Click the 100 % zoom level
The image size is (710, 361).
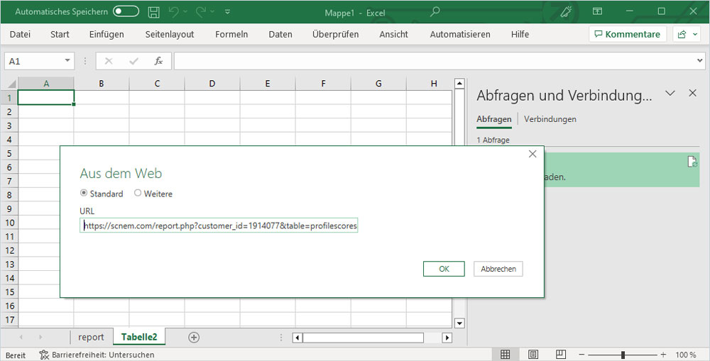coord(686,355)
